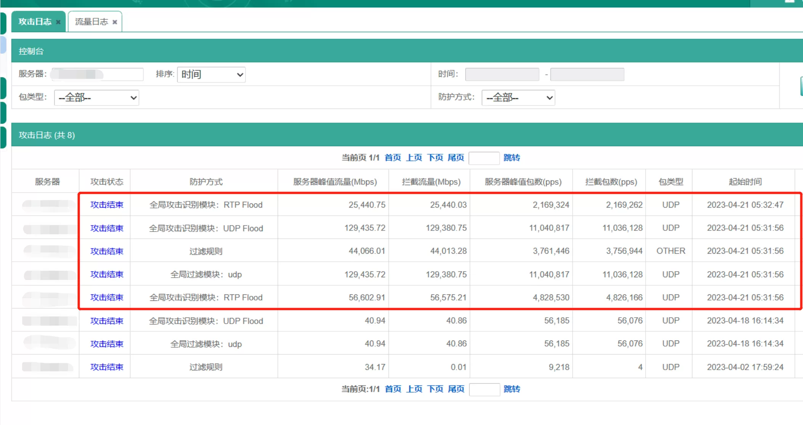Click top pagination 尾页 link
The height and width of the screenshot is (425, 803).
[x=456, y=158]
